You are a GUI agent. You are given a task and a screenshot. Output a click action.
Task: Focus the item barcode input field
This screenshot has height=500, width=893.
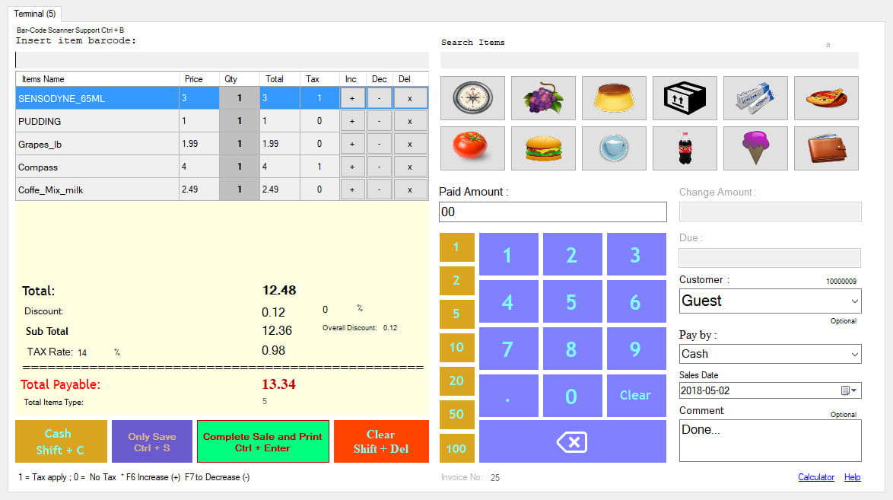coord(222,60)
